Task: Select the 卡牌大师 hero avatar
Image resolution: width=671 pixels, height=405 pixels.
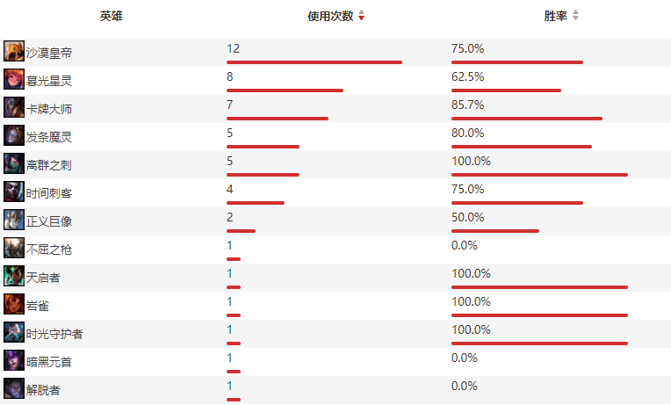Action: [x=14, y=107]
